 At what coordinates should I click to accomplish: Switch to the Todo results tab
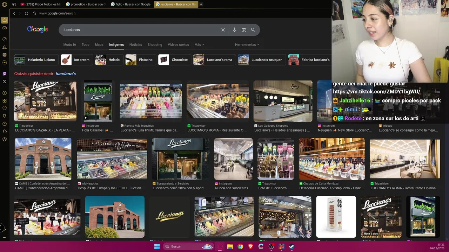(x=86, y=44)
